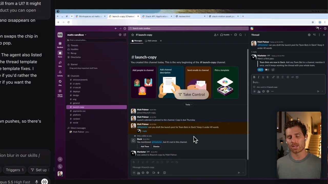Screen dimensions: 328x184
Task: Go to Home in the Slack rail
Action: point(60,54)
